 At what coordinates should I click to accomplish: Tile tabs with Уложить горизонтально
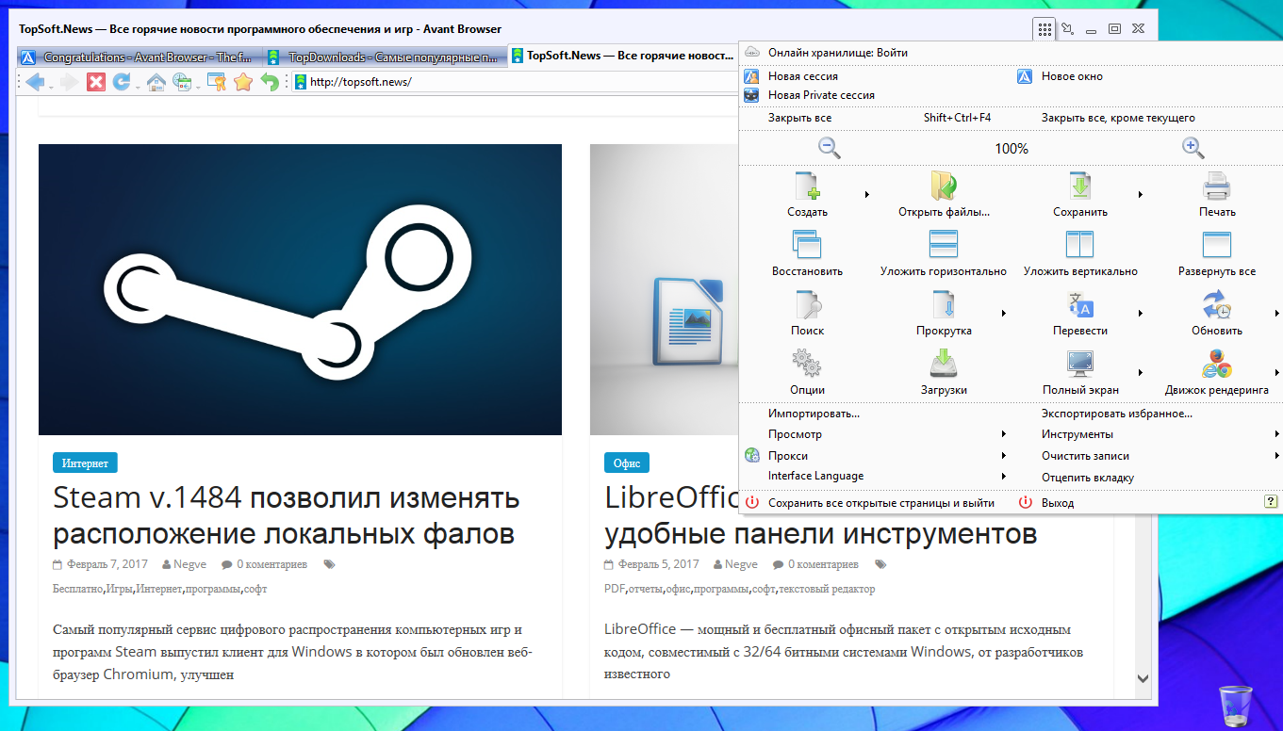(x=944, y=246)
